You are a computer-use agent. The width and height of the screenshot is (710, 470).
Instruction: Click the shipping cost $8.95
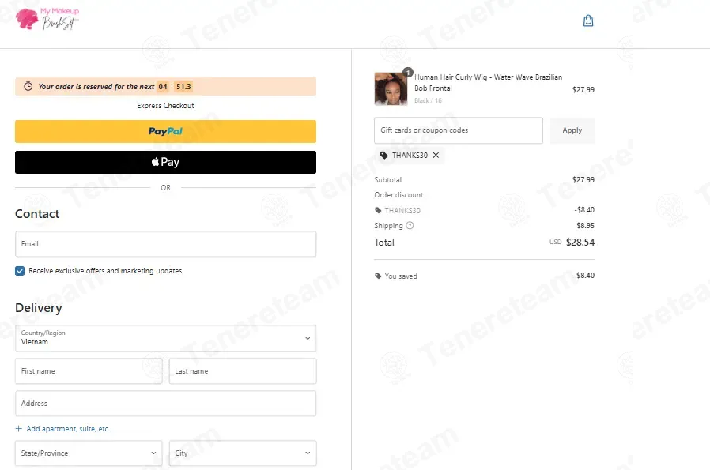click(585, 225)
